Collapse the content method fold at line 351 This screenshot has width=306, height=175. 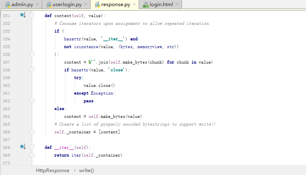coord(32,15)
